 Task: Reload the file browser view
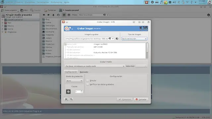click(x=58, y=15)
